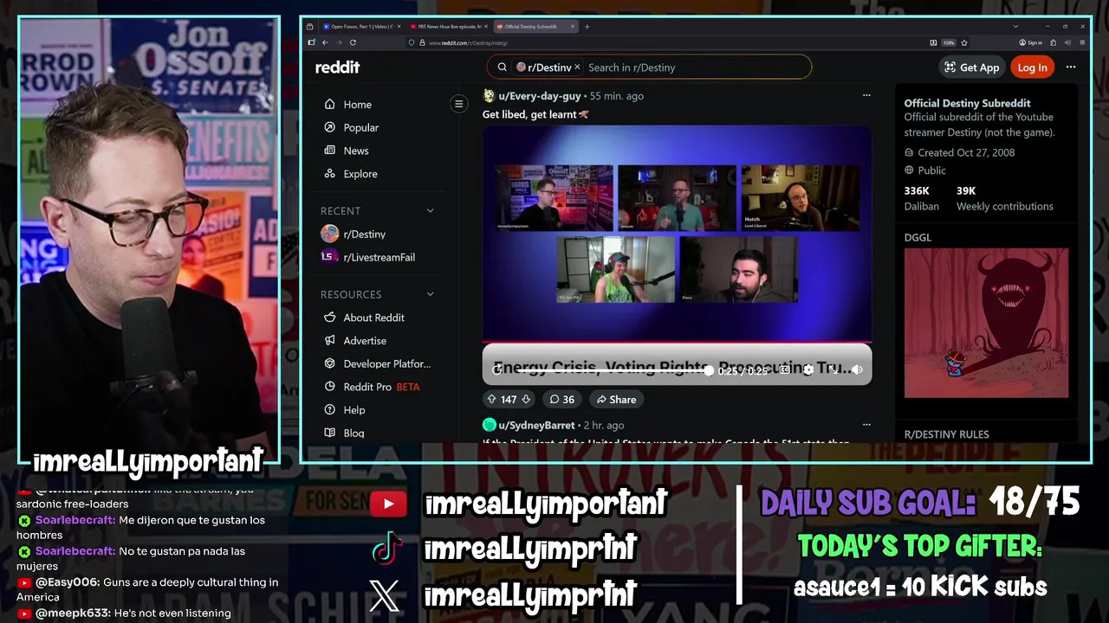Open options for SydneyBarret's post
The image size is (1109, 623).
tap(866, 425)
